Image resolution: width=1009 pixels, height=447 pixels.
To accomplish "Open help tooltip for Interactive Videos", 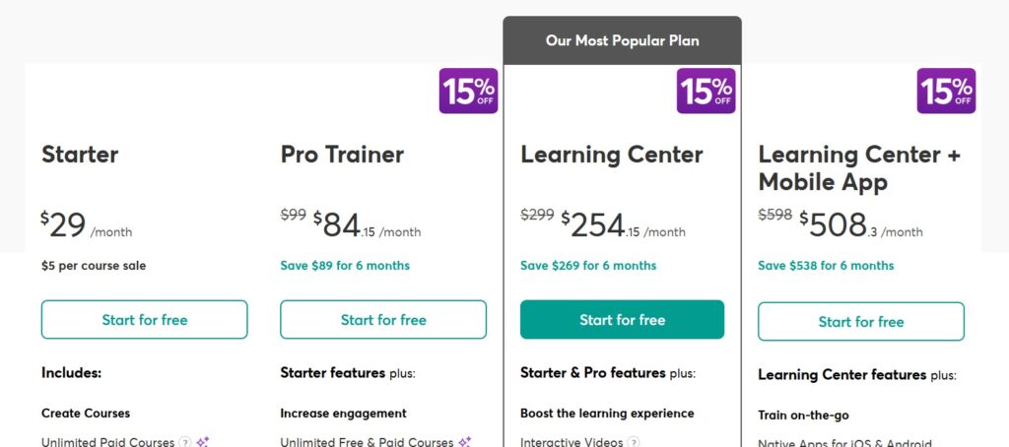I will point(634,442).
